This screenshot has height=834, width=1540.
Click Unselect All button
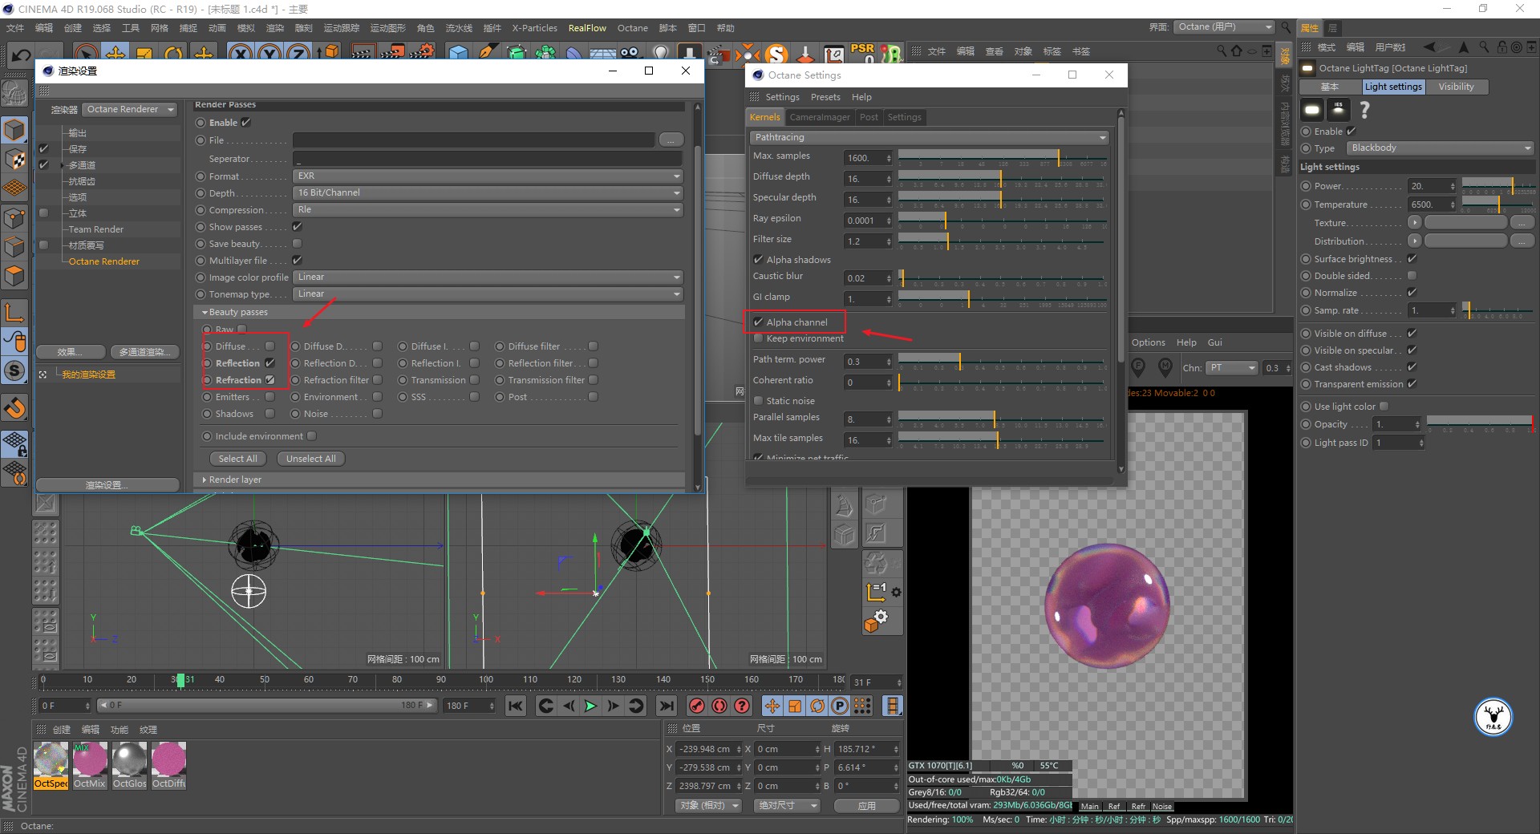point(310,459)
